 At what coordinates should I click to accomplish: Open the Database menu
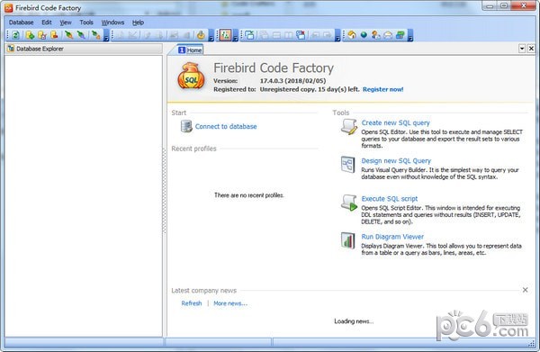[21, 23]
